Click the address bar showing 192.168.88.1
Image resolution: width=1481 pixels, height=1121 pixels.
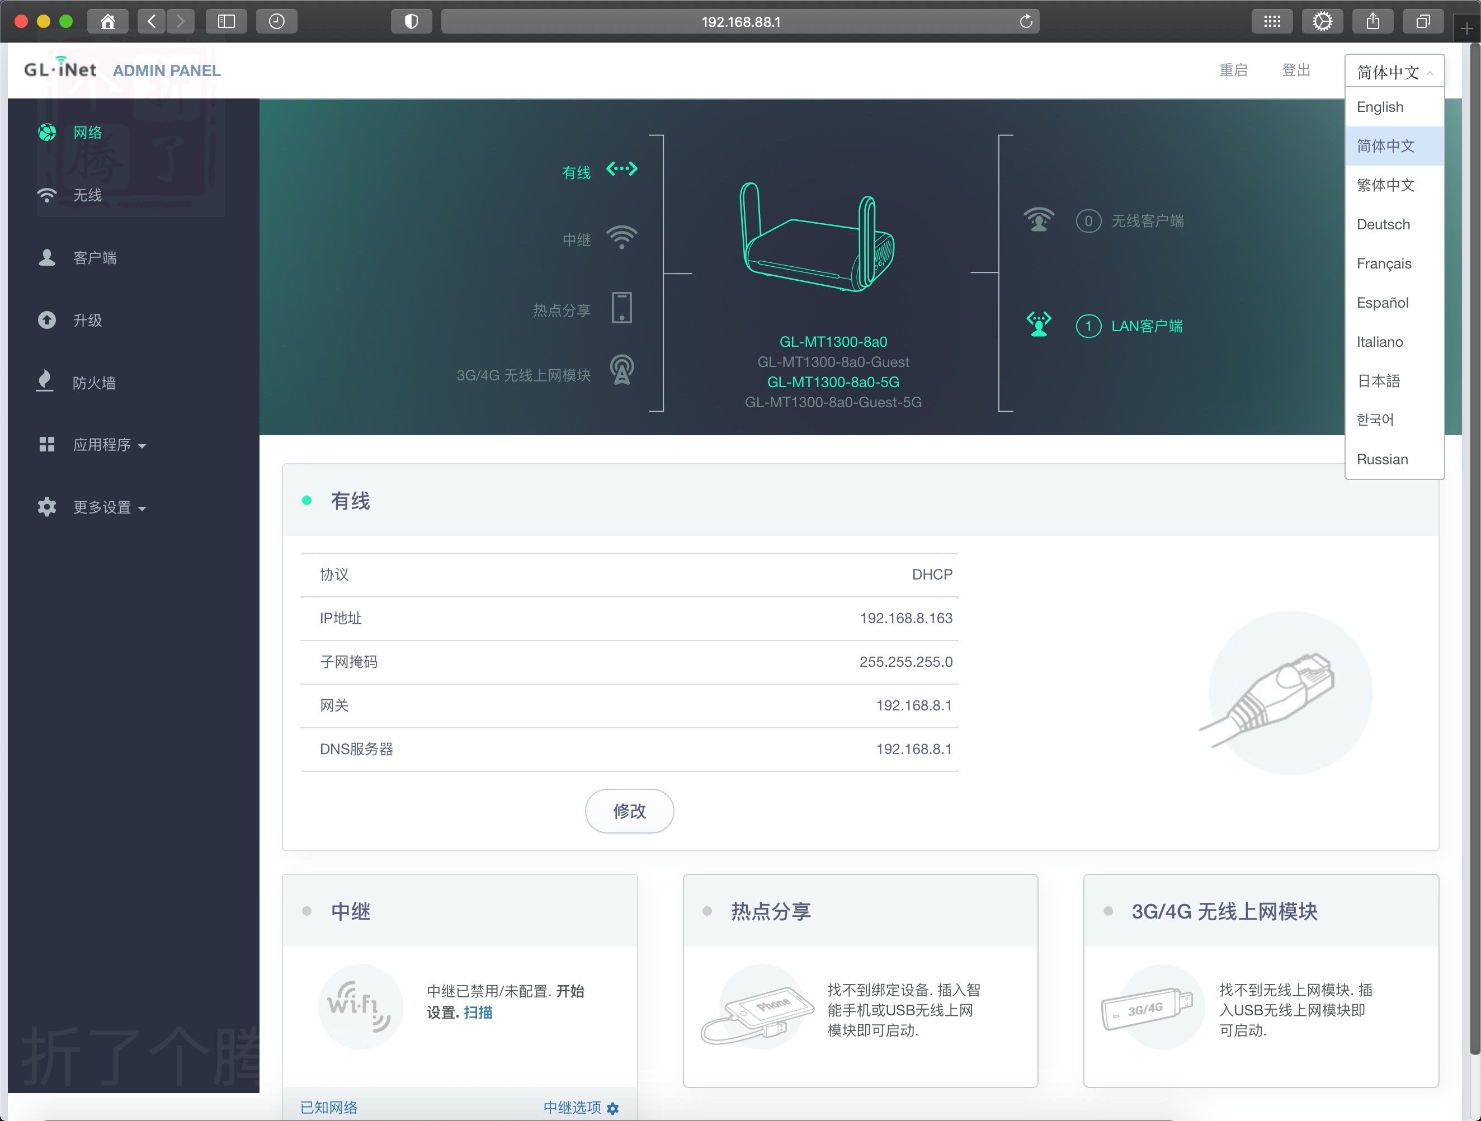[740, 21]
